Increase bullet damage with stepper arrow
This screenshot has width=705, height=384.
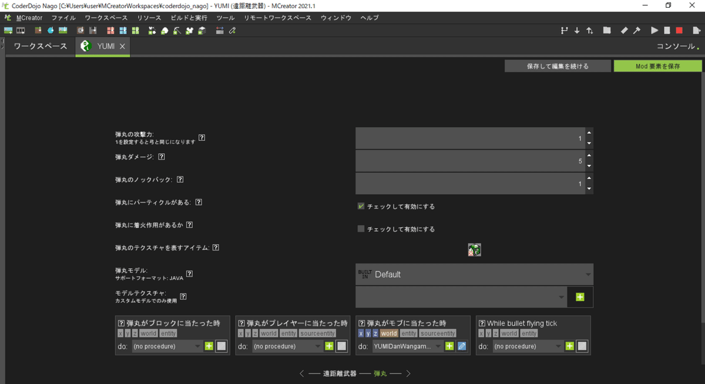(x=589, y=156)
